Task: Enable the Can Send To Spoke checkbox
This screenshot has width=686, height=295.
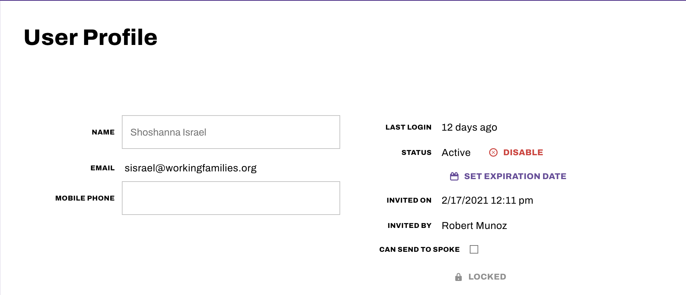Action: [474, 249]
